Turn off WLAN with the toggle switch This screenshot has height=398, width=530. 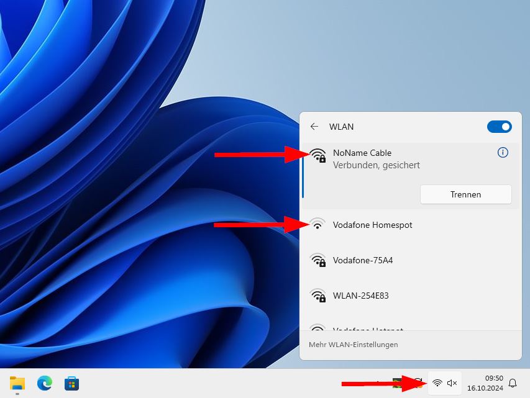(x=499, y=127)
